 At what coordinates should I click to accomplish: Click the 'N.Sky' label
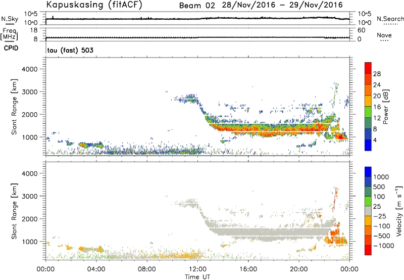click(10, 19)
